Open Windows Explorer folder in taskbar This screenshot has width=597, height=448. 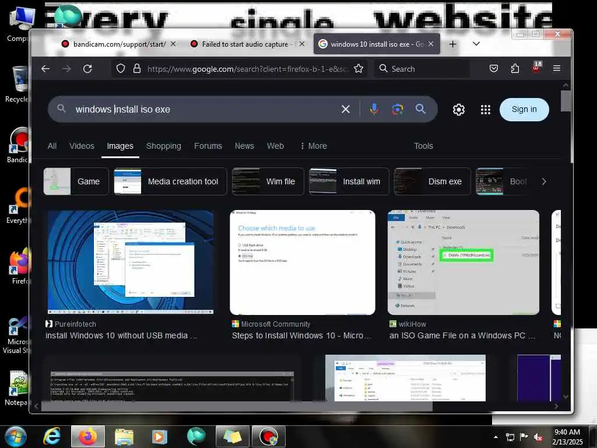[124, 436]
